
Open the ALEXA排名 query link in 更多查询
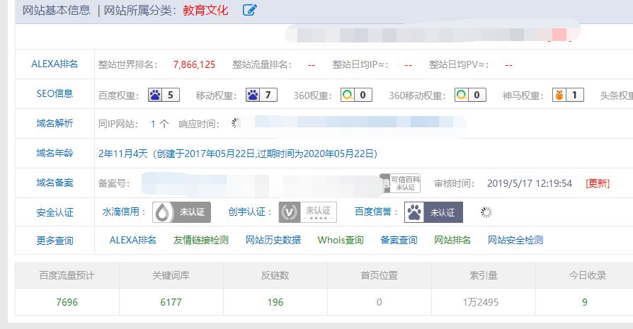133,241
